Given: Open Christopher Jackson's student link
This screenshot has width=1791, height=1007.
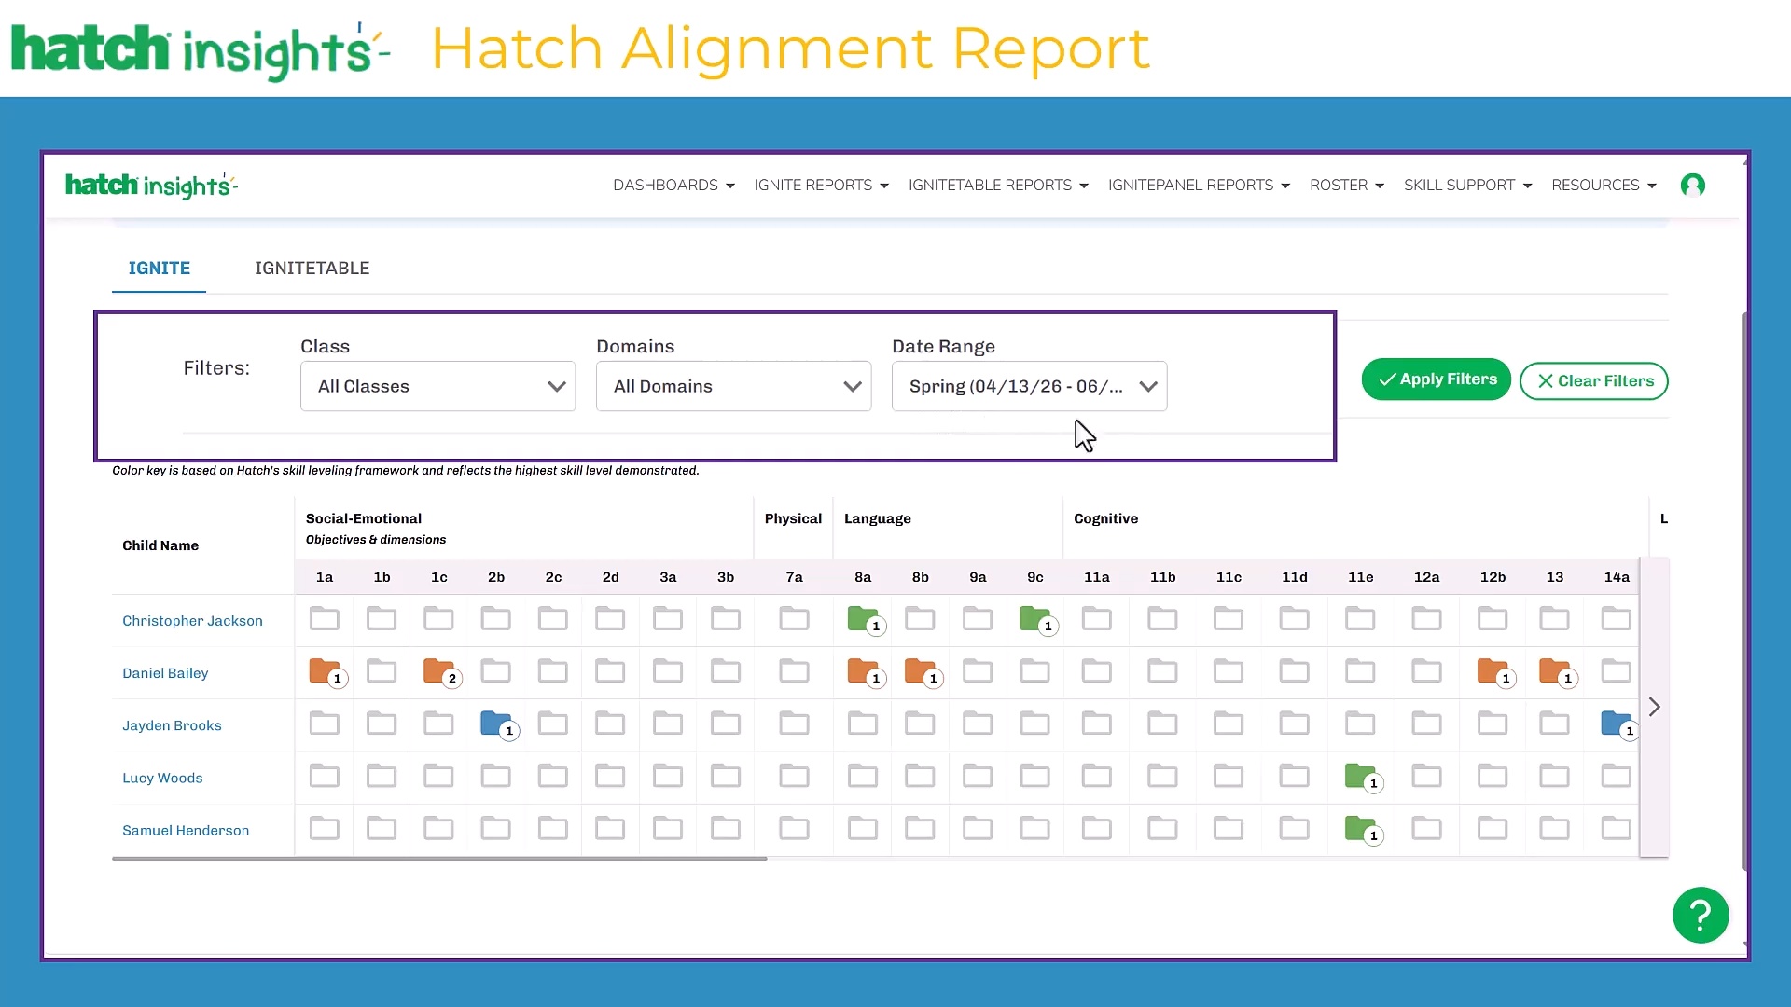Looking at the screenshot, I should 192,621.
